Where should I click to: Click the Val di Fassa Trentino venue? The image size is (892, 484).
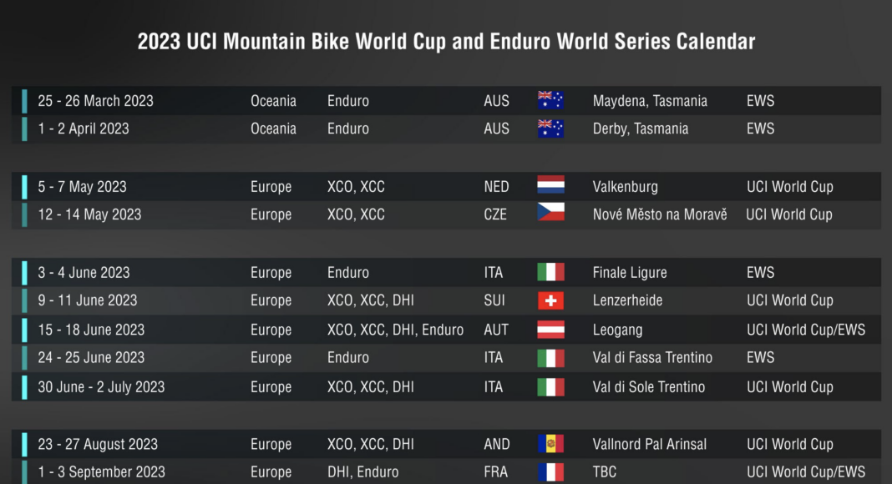(x=652, y=357)
